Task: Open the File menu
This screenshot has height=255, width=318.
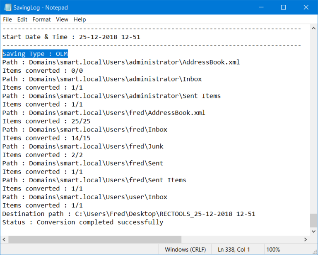Action: pyautogui.click(x=7, y=19)
